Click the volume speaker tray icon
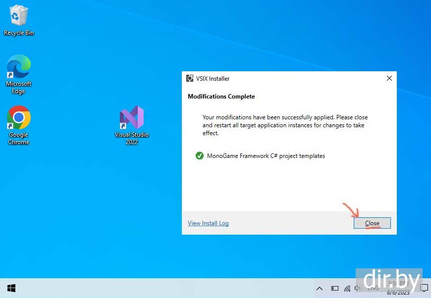Image resolution: width=431 pixels, height=298 pixels. pyautogui.click(x=358, y=288)
